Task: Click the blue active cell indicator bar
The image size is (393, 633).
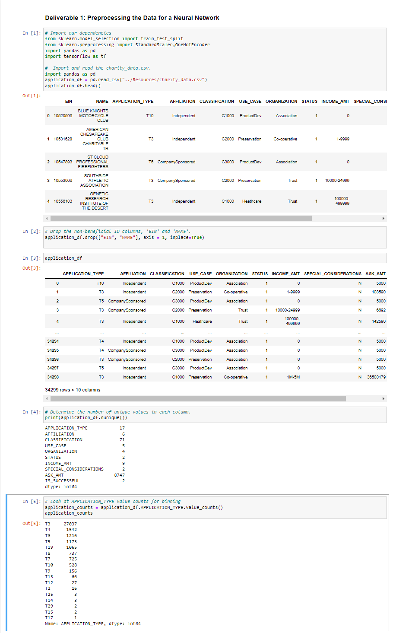Action: click(6, 562)
